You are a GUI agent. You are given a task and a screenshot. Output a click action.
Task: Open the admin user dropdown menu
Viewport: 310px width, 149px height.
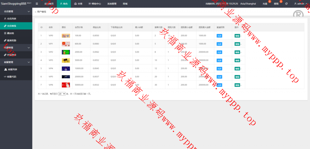[x=300, y=4]
